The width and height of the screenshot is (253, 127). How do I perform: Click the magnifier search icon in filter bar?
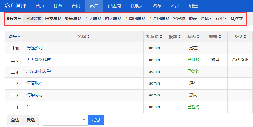(232, 19)
